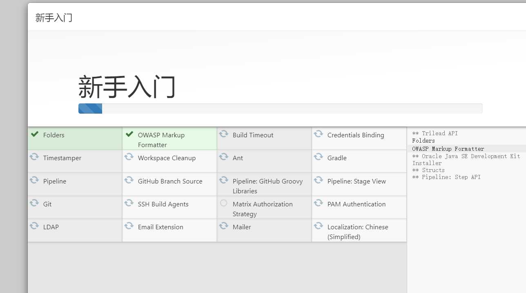Click the spinner icon beside Gradle

pyautogui.click(x=318, y=157)
